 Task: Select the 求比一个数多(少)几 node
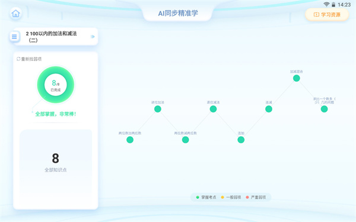(324, 109)
